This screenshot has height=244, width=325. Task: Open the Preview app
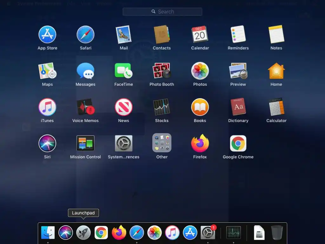238,71
